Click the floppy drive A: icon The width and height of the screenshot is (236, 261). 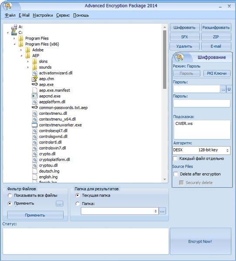point(14,27)
